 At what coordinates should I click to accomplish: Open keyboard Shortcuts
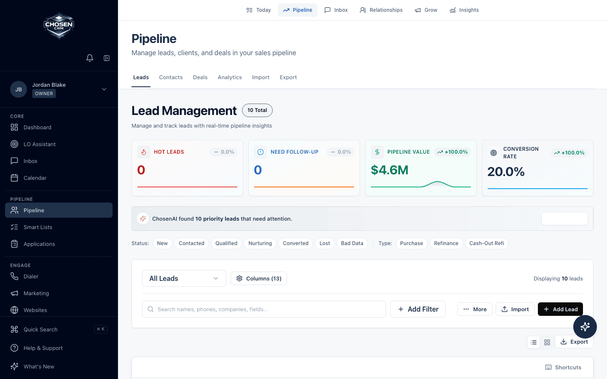563,367
